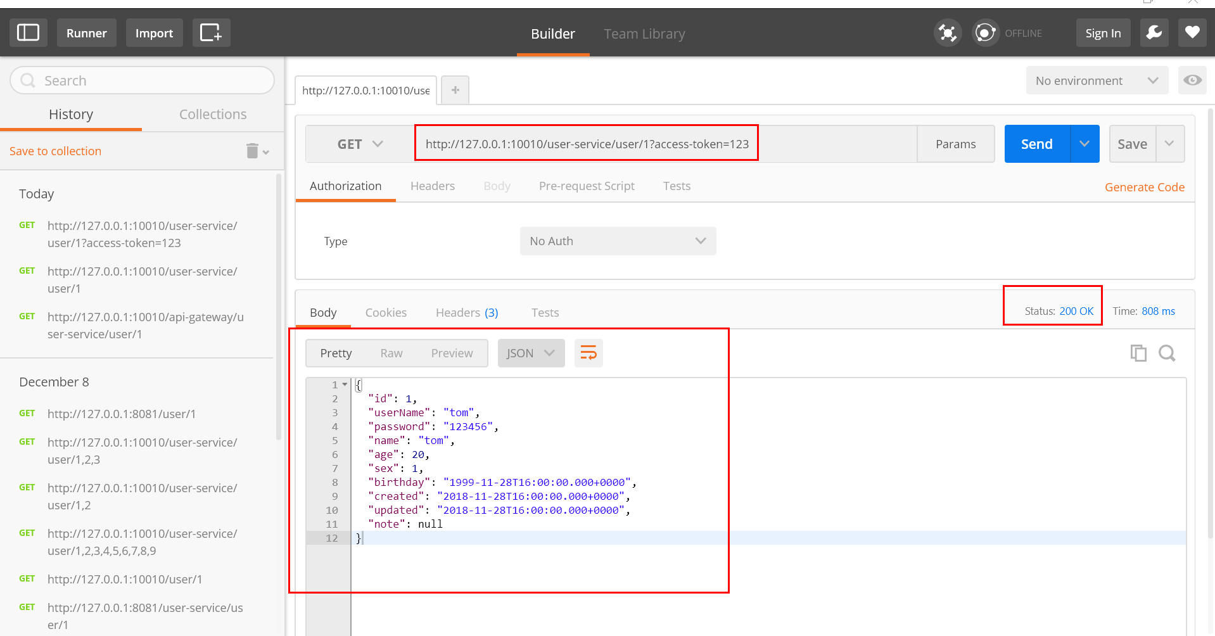The width and height of the screenshot is (1215, 636).
Task: Click the interceptor satellite icon
Action: click(x=948, y=33)
